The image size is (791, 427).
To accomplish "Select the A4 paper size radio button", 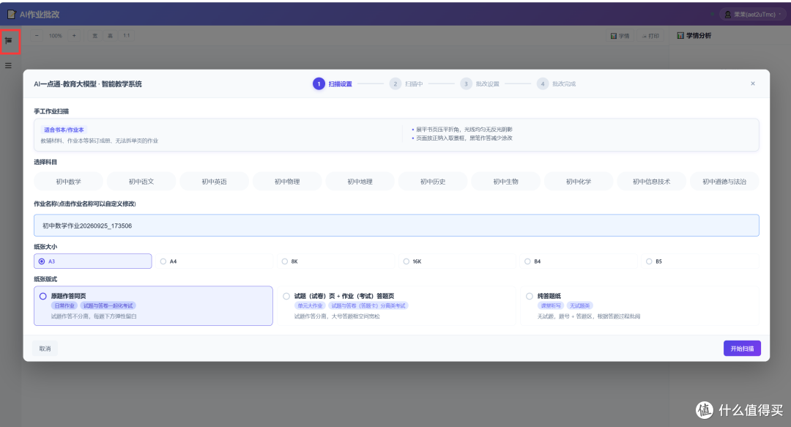I will tap(163, 261).
